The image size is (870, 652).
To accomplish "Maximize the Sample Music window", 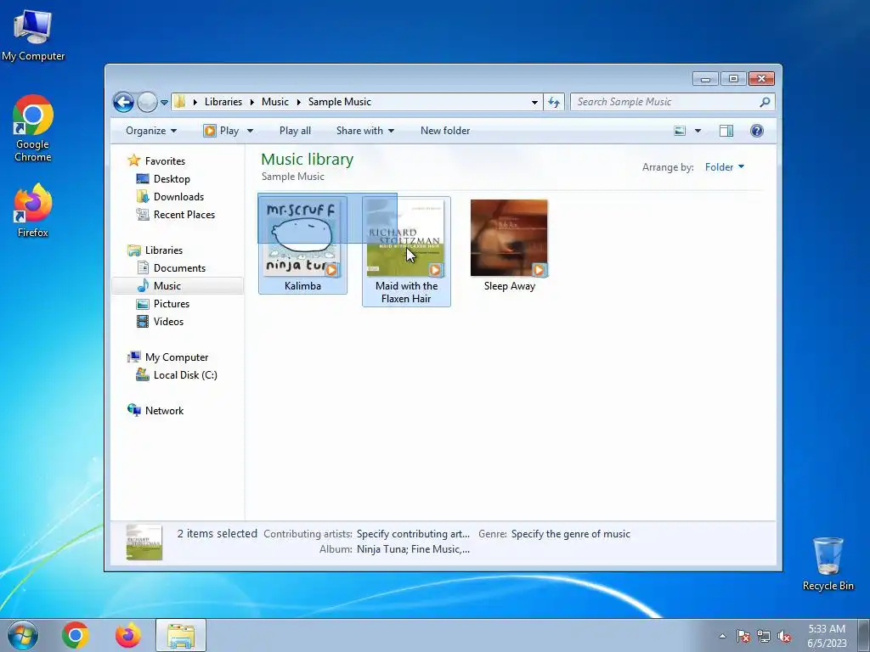I will (x=733, y=79).
